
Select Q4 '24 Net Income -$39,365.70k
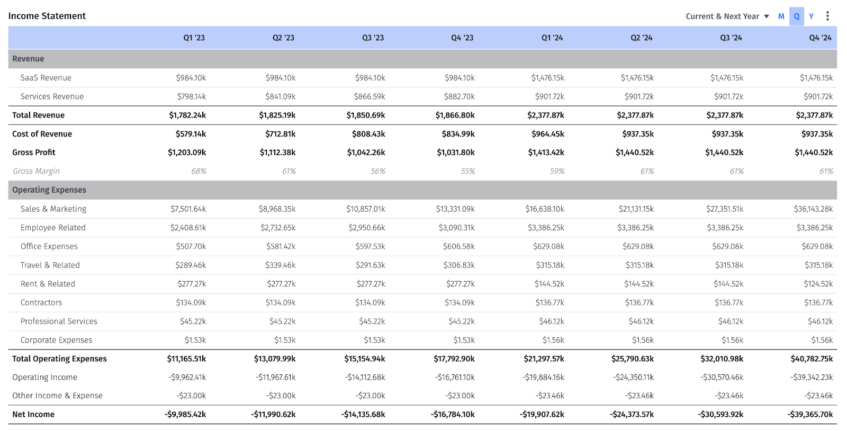click(x=810, y=415)
